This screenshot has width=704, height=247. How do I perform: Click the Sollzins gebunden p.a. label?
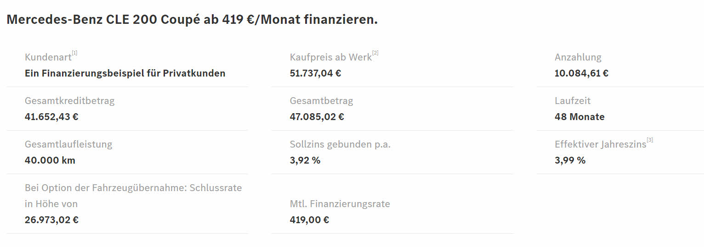340,144
